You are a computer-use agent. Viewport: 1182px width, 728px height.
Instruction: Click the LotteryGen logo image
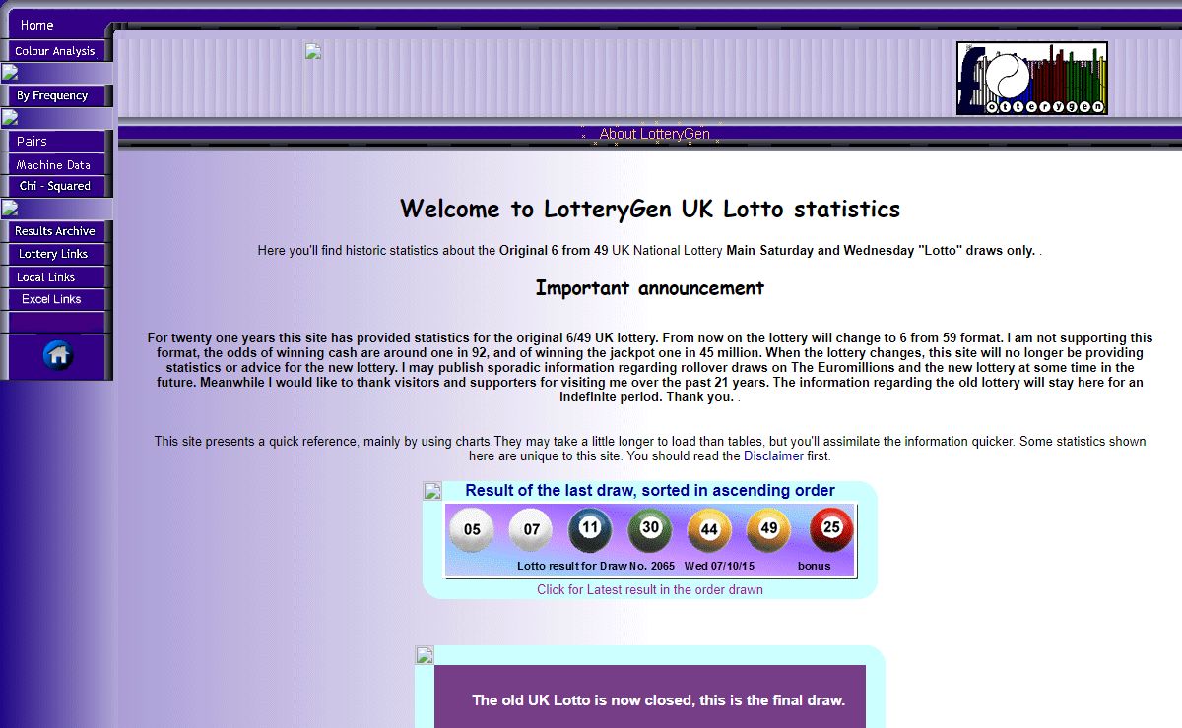coord(1031,78)
